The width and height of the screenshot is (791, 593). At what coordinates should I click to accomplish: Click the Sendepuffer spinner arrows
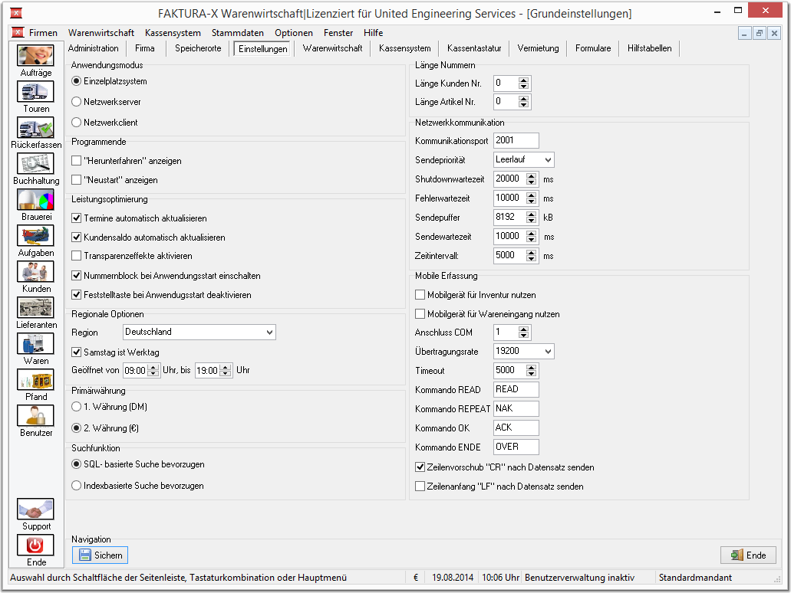(x=531, y=217)
